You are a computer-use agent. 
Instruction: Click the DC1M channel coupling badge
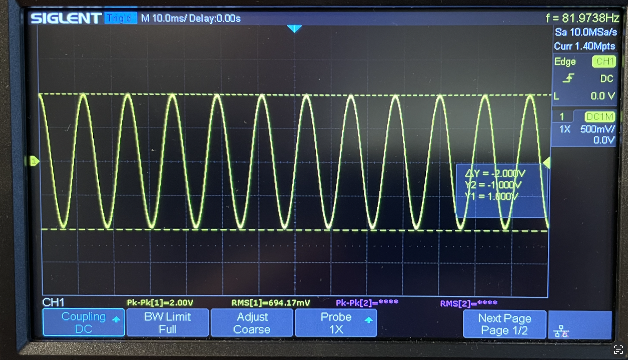600,117
